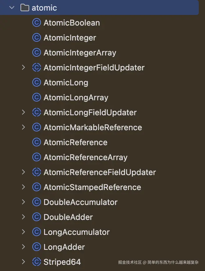Select AtomicLongFieldUpdater class entry
Image resolution: width=205 pixels, height=271 pixels.
point(90,112)
